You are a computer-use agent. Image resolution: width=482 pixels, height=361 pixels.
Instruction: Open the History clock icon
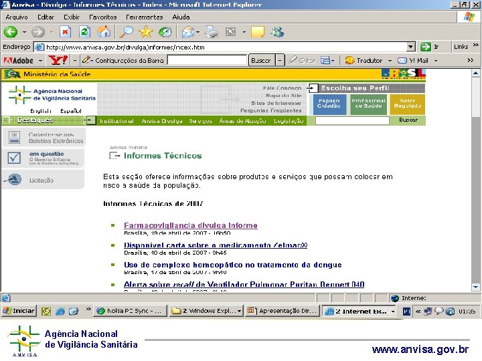(165, 31)
